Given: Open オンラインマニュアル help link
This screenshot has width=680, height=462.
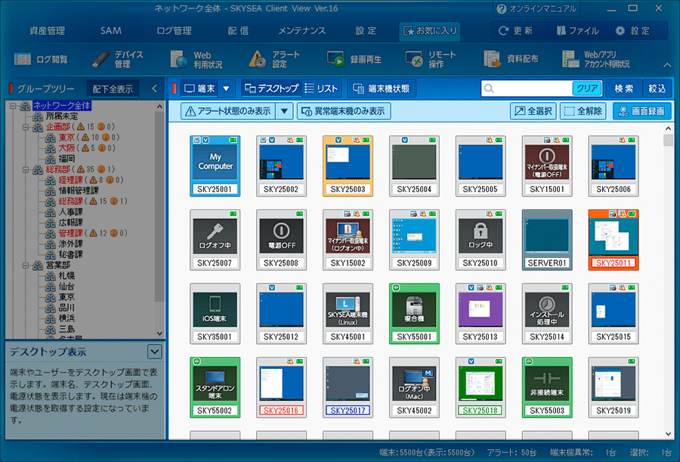Looking at the screenshot, I should pyautogui.click(x=536, y=8).
